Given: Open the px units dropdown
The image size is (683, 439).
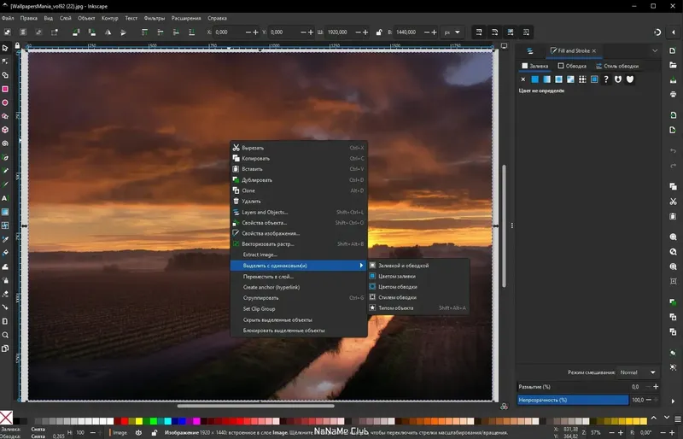Looking at the screenshot, I should click(451, 32).
